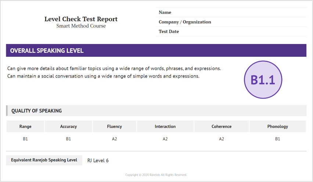Viewport: 313px width, 182px height.
Task: Click the Level Check Test Report title
Action: coord(81,19)
